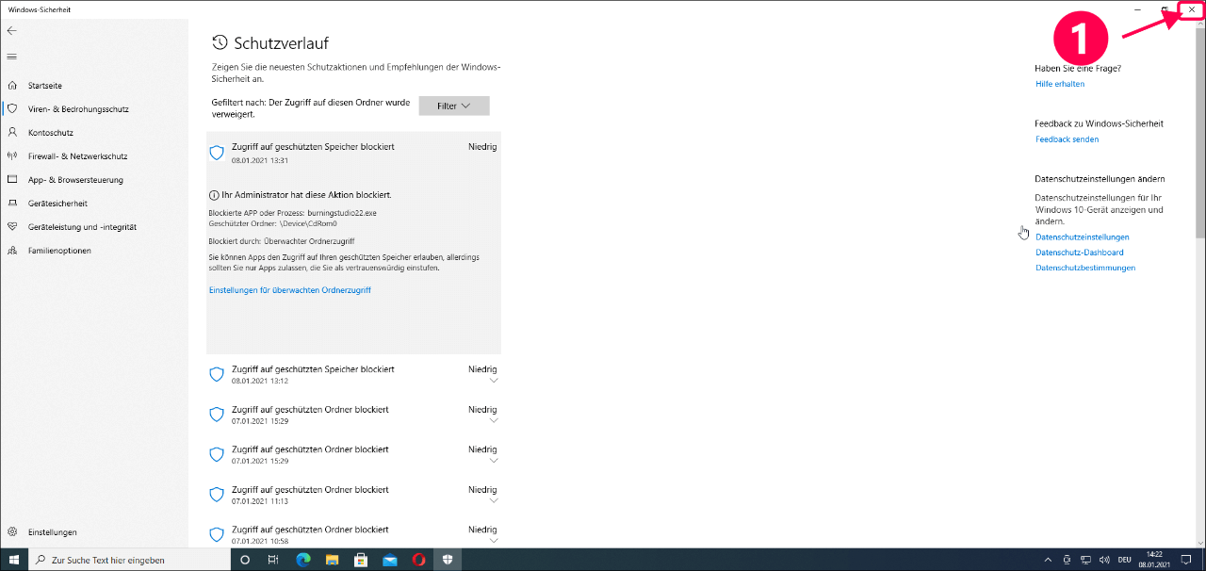Viewport: 1206px width, 571px height.
Task: Open Task View on the taskbar
Action: pos(273,560)
